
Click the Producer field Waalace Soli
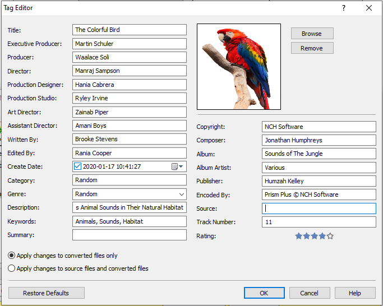pyautogui.click(x=130, y=57)
